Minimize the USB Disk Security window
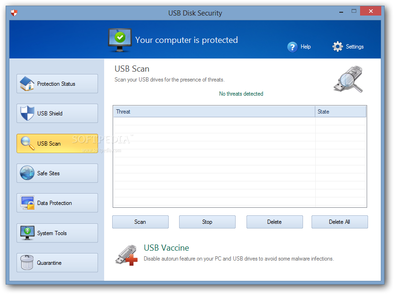The width and height of the screenshot is (394, 294). click(341, 12)
